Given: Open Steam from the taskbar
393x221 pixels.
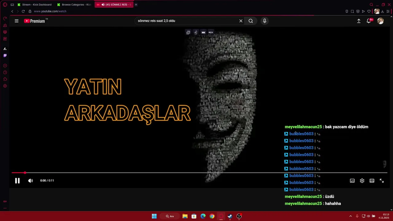Looking at the screenshot, I should click(x=230, y=216).
